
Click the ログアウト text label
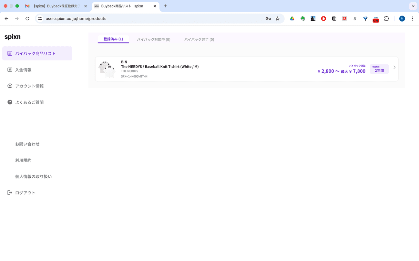click(x=25, y=193)
